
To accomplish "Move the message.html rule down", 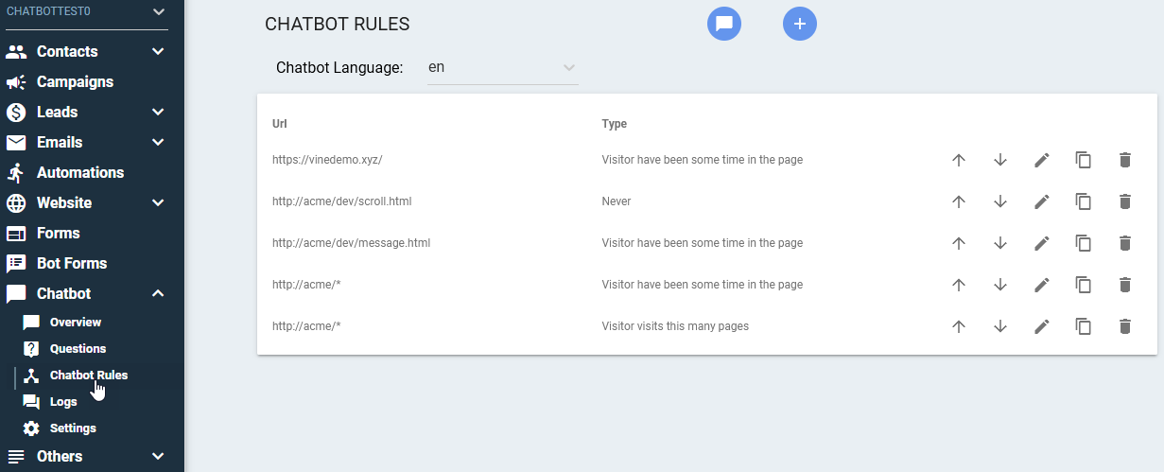I will [x=1000, y=243].
